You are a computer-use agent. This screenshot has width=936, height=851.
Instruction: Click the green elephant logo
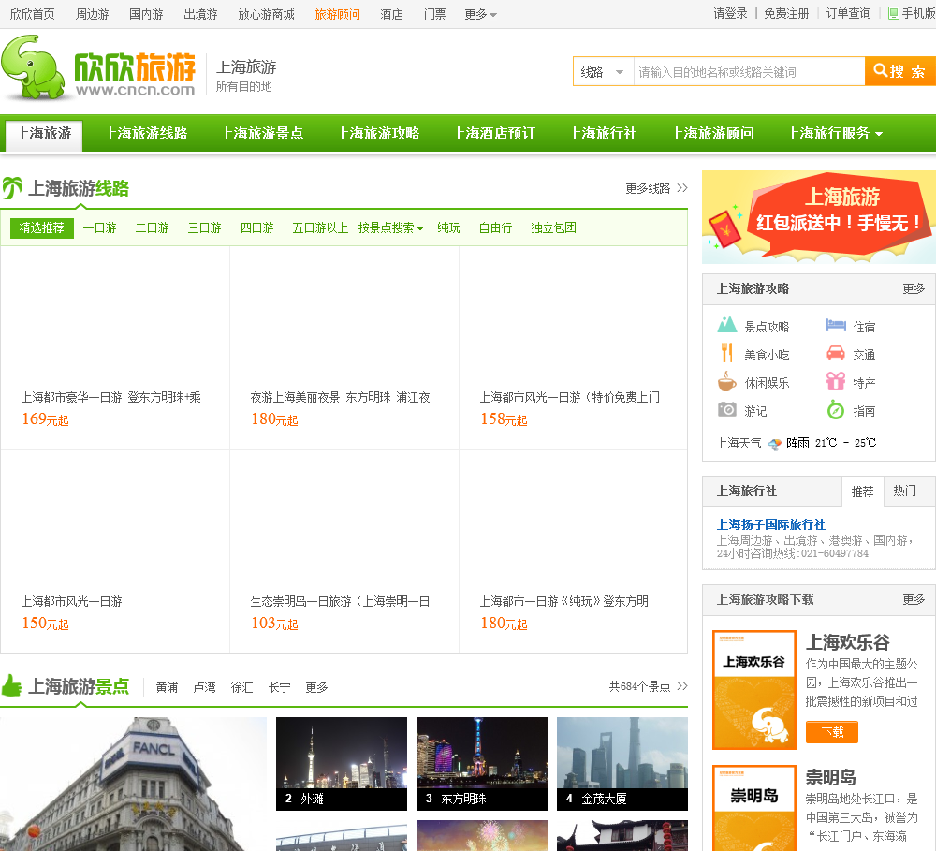[33, 66]
